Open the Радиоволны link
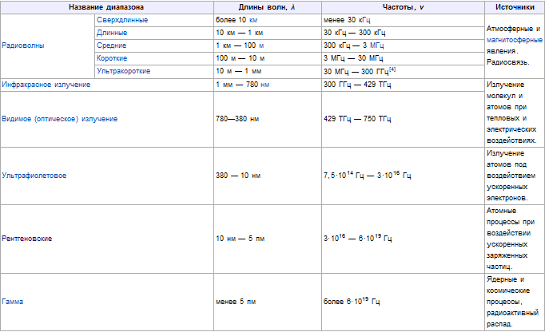 coord(23,45)
